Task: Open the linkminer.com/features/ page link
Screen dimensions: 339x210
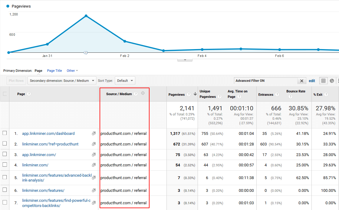Action: coord(43,190)
